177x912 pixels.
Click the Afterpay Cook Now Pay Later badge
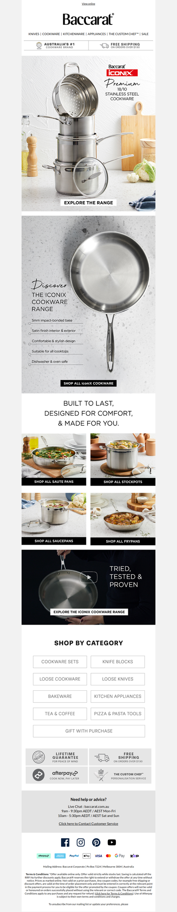[57, 775]
